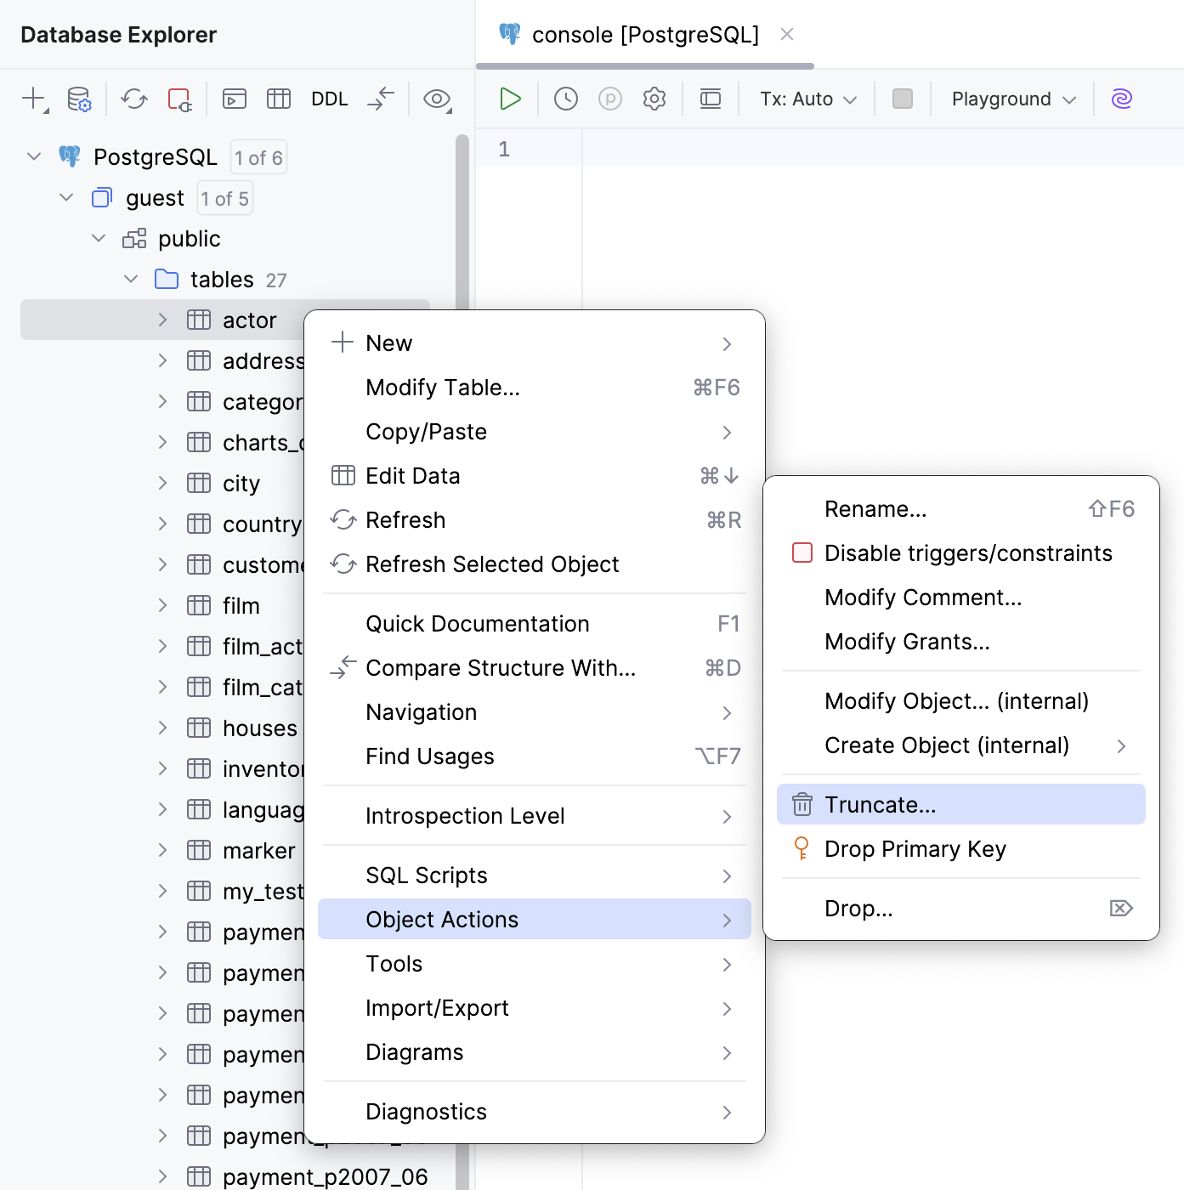Refresh database objects with the circular arrows icon
The image size is (1184, 1190).
click(133, 99)
